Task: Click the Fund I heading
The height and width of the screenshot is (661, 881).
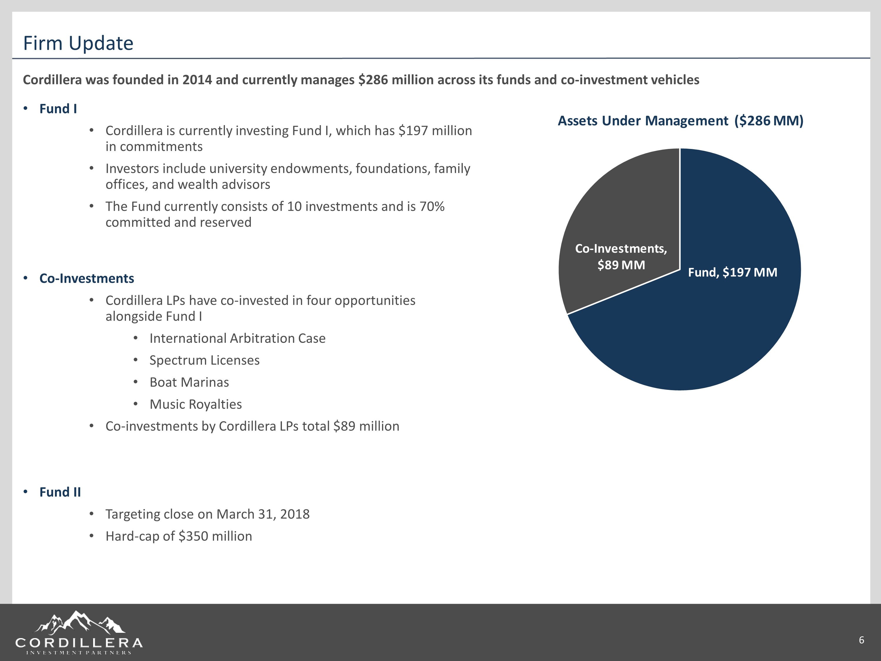Action: pos(58,109)
